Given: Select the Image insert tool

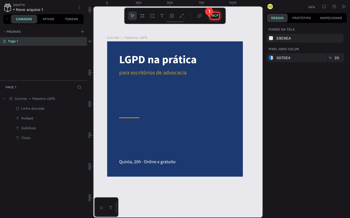Looking at the screenshot, I should tap(172, 16).
